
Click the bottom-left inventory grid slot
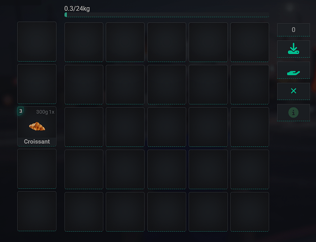tap(84, 212)
